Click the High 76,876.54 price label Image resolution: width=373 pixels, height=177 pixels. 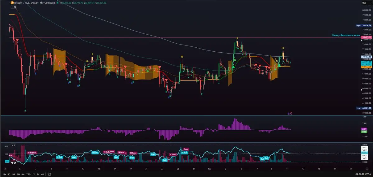click(363, 26)
